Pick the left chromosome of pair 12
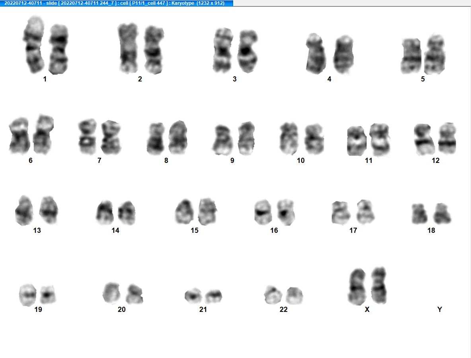This screenshot has height=358, width=471. point(424,139)
